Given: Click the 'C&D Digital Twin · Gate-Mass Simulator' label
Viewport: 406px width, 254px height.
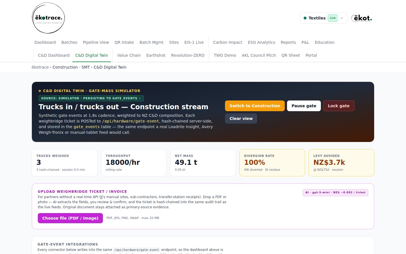Looking at the screenshot, I should (92, 91).
